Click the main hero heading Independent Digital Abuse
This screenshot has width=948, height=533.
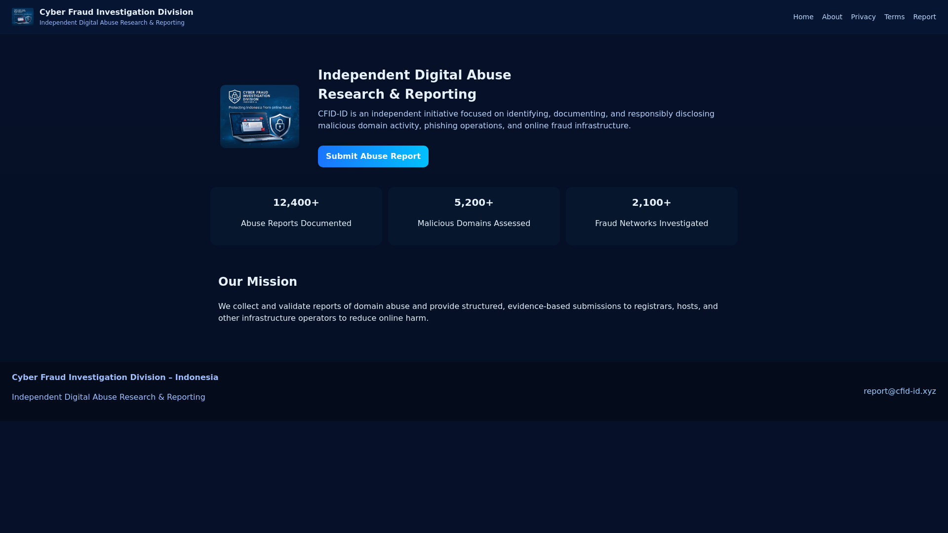point(415,84)
